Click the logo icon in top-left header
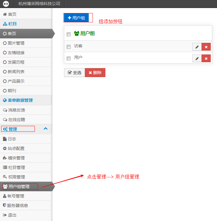 6,4
